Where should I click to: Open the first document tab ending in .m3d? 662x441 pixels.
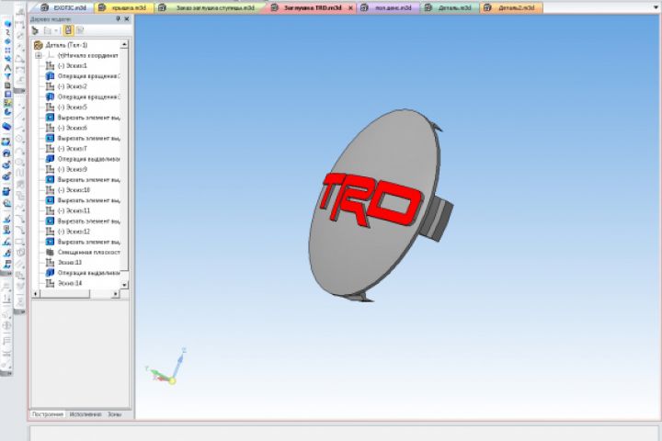tap(63, 7)
